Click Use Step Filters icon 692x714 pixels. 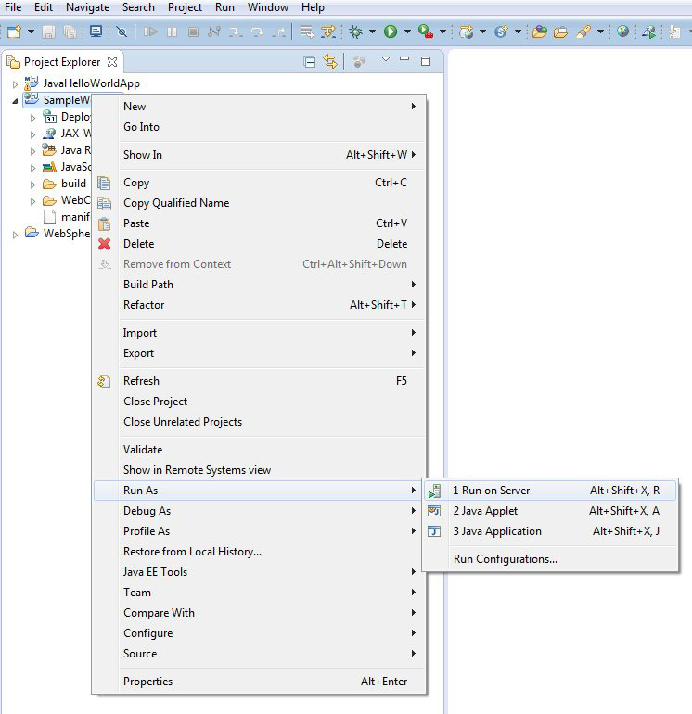[328, 32]
